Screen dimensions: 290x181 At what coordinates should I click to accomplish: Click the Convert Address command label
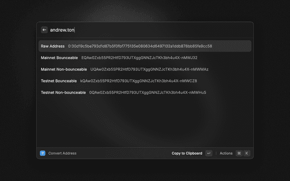pyautogui.click(x=63, y=153)
